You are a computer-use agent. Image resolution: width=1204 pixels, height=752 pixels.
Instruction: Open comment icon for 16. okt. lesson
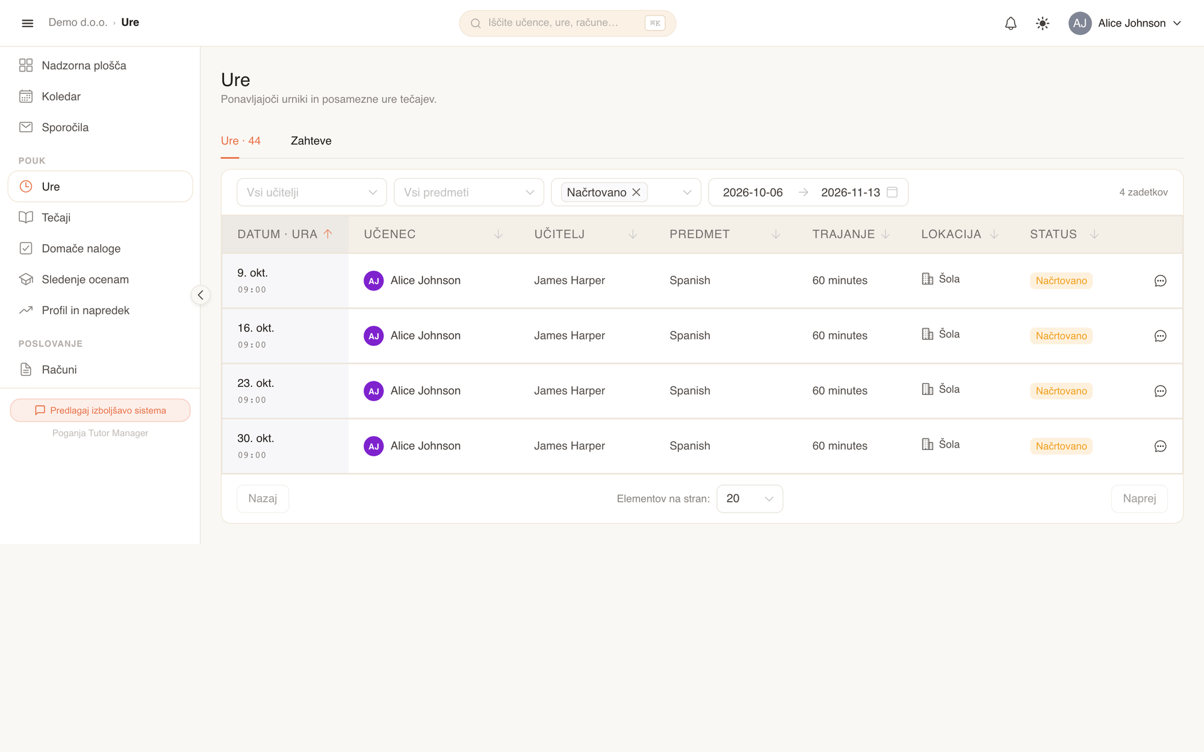click(1160, 336)
